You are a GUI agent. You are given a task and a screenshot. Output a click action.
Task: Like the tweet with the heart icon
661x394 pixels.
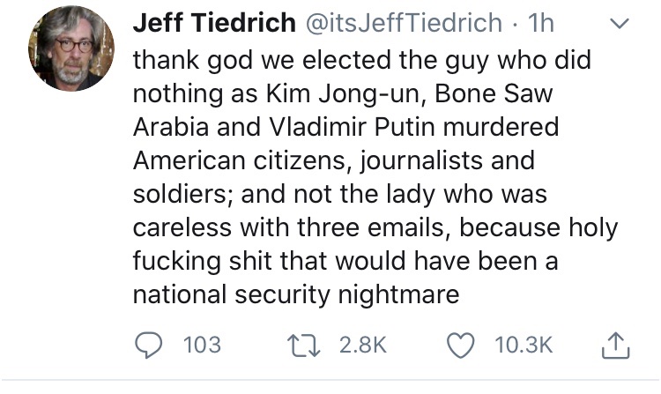click(x=459, y=345)
